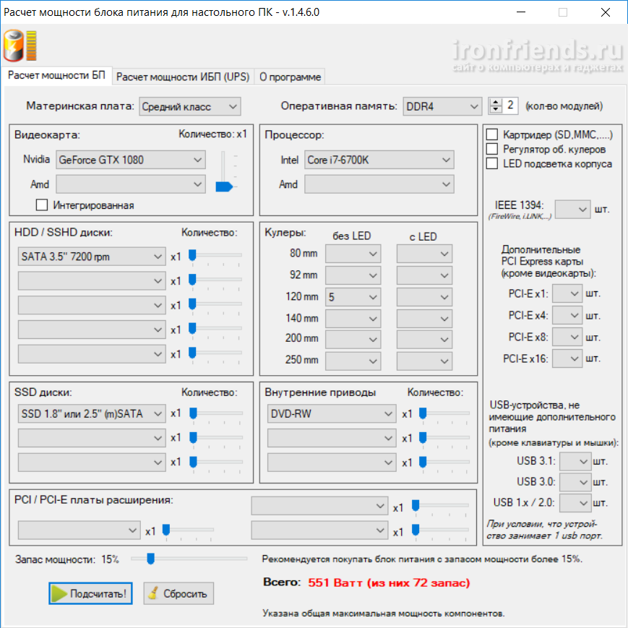Click the video card quantity vertical slider
Viewport: 628px width, 628px height.
pyautogui.click(x=225, y=186)
